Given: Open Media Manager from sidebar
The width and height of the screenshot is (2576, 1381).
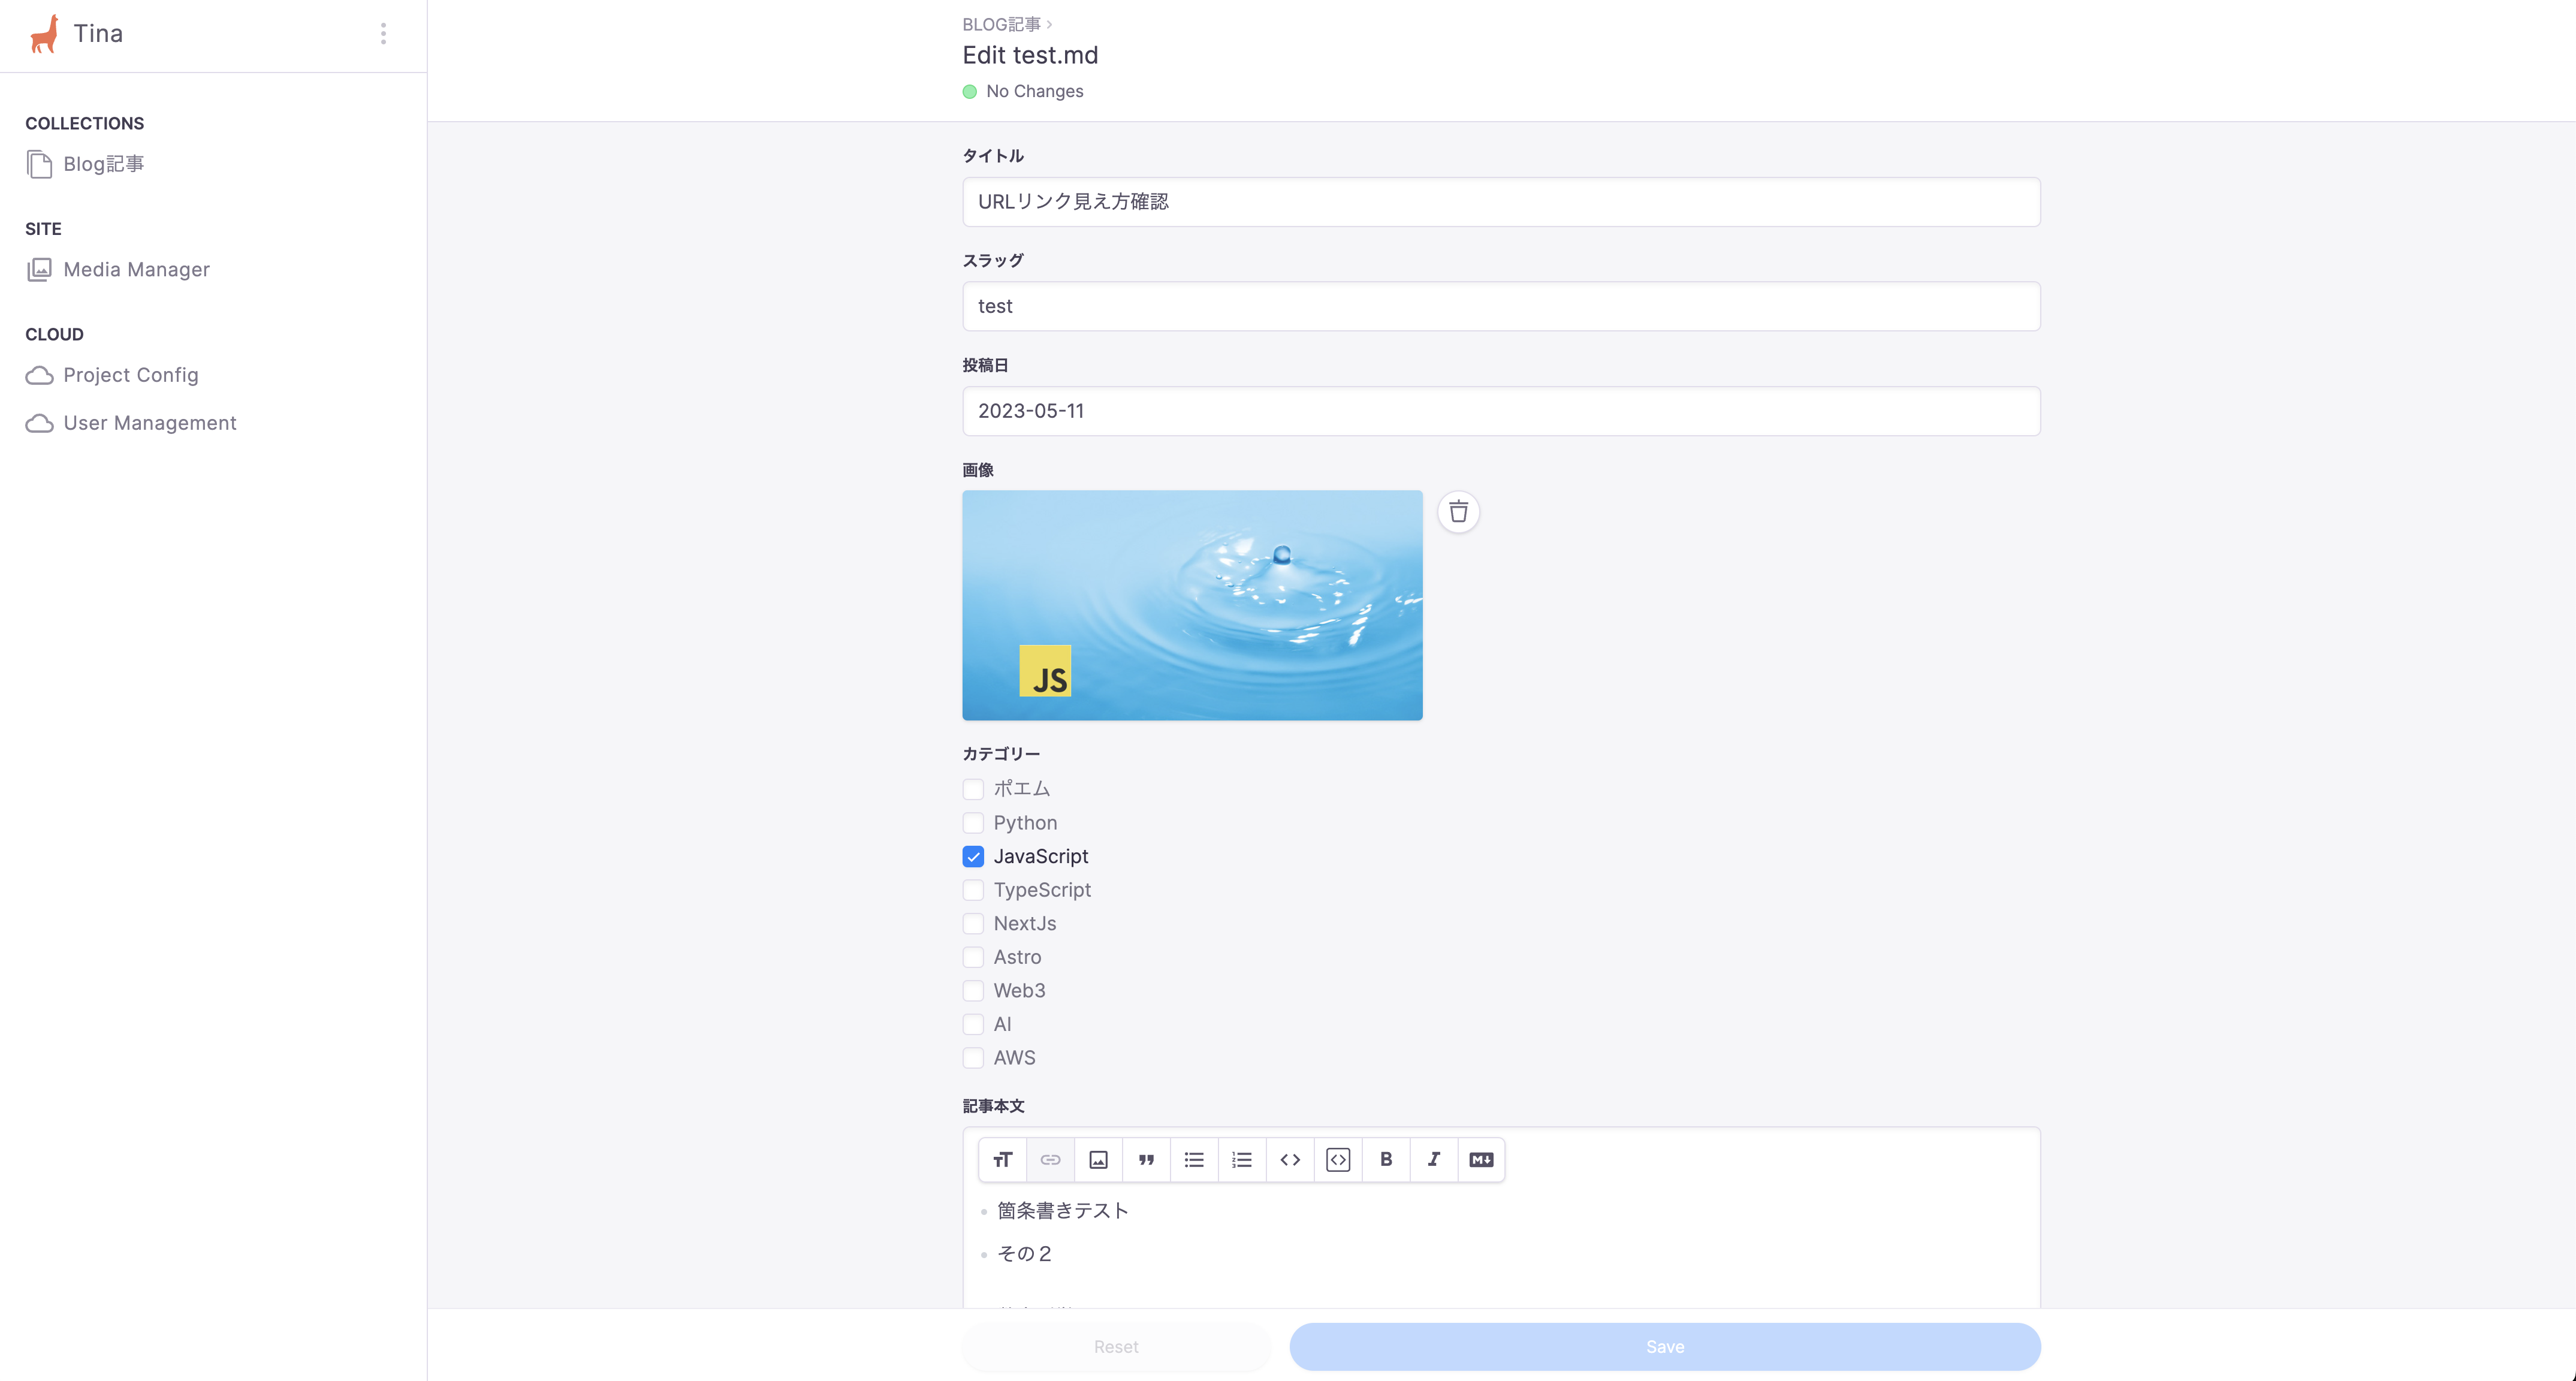Looking at the screenshot, I should click(136, 270).
